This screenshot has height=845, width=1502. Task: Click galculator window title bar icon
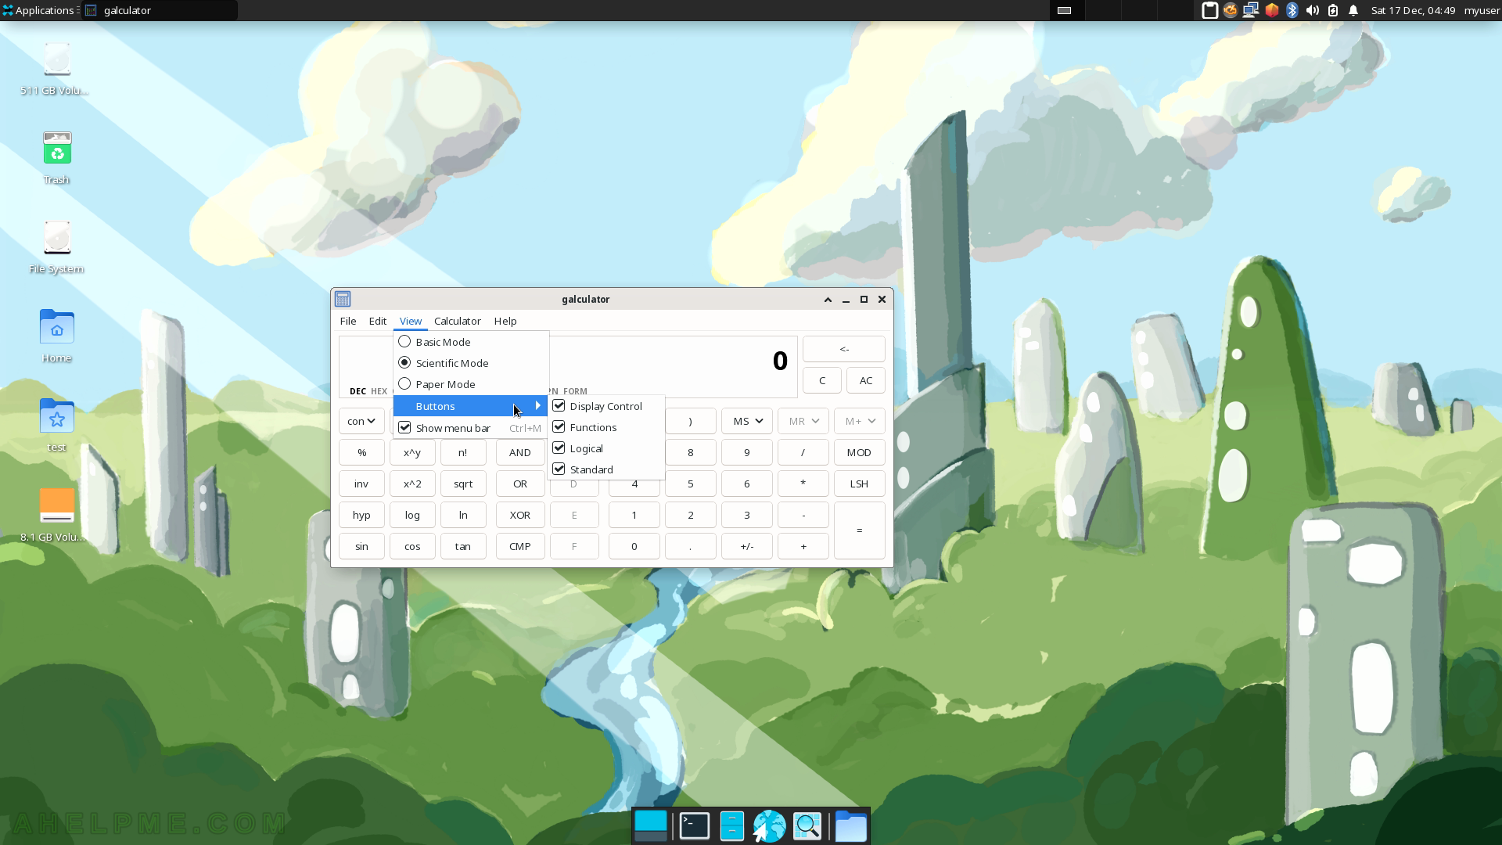(x=343, y=299)
